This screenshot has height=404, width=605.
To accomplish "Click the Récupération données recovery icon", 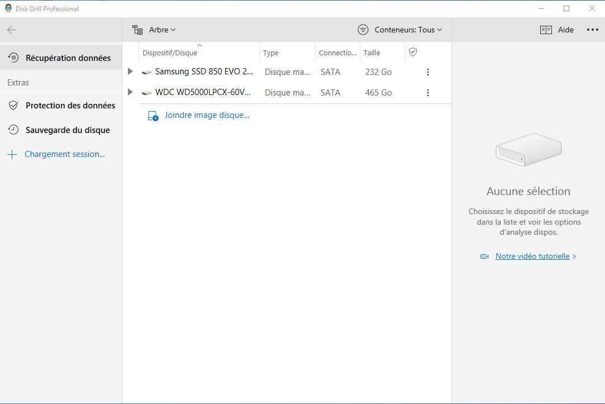I will coord(13,58).
